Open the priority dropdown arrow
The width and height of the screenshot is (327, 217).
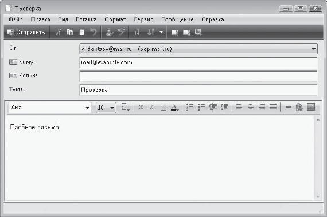(x=161, y=33)
